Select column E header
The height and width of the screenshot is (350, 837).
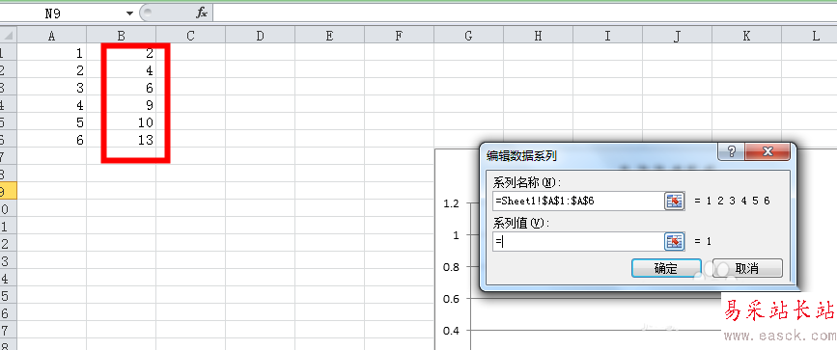point(329,36)
